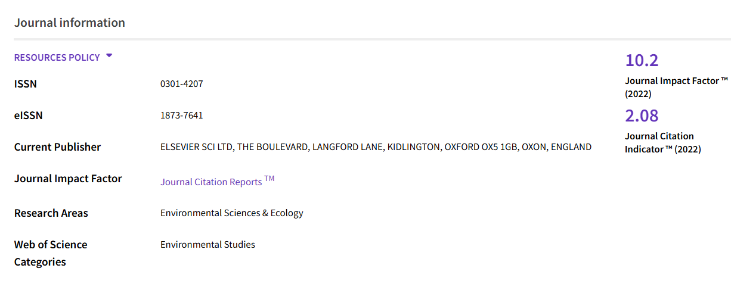The image size is (731, 290).
Task: Click the Research Areas field label
Action: (51, 213)
